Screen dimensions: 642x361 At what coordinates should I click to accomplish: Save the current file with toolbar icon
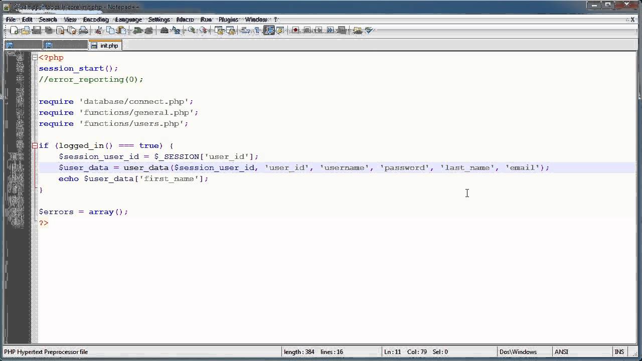point(36,31)
